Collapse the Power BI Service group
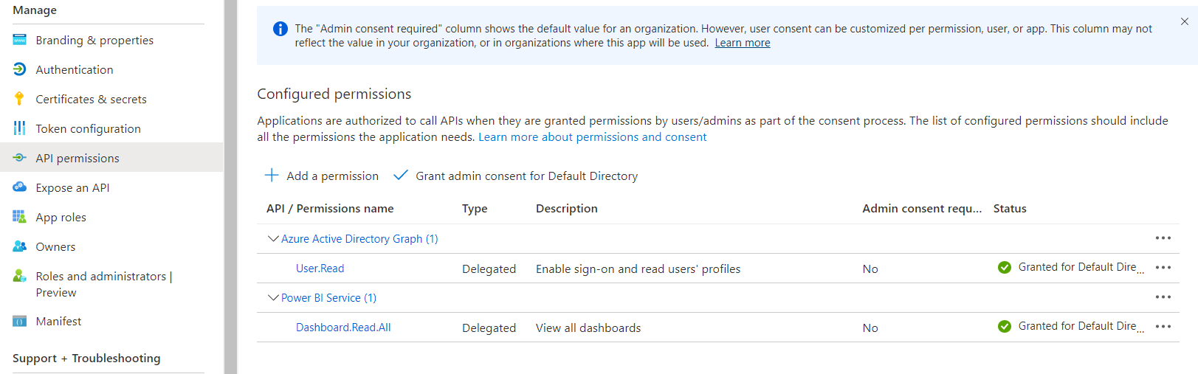 [273, 297]
